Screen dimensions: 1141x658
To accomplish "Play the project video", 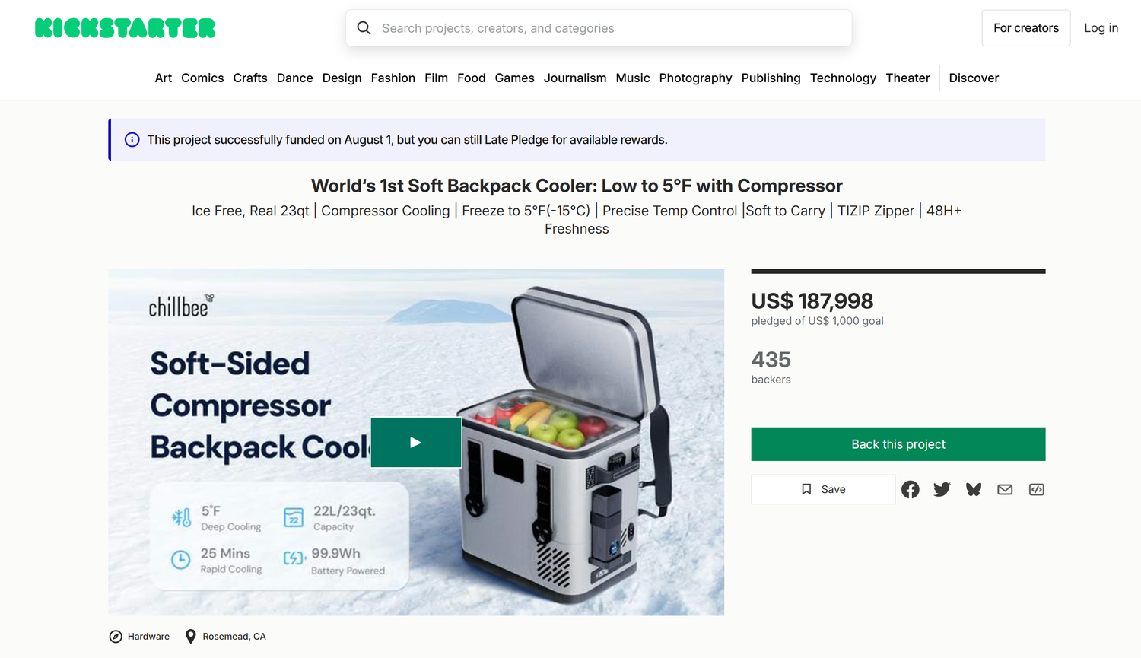I will click(415, 442).
